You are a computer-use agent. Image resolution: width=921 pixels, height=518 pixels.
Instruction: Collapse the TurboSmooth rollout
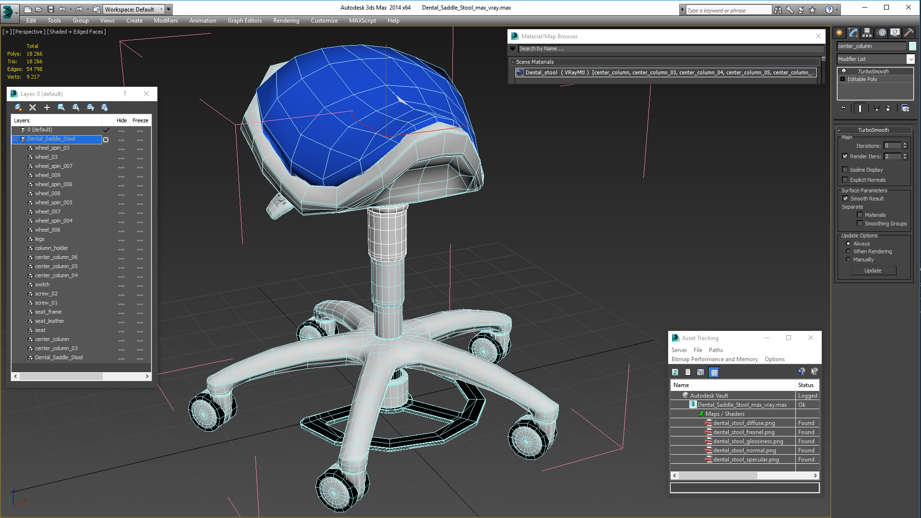click(839, 130)
